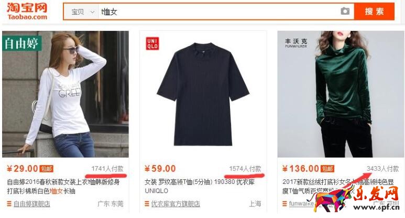Click the orange 搜索 button
The width and height of the screenshot is (405, 218).
coord(374,12)
